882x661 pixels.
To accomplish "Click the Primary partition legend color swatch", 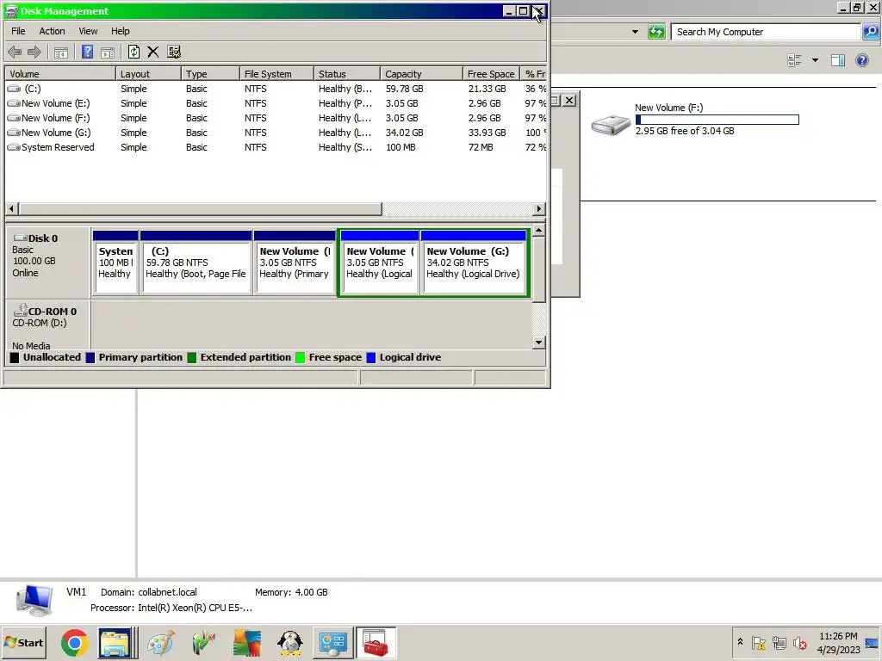I will pos(90,357).
